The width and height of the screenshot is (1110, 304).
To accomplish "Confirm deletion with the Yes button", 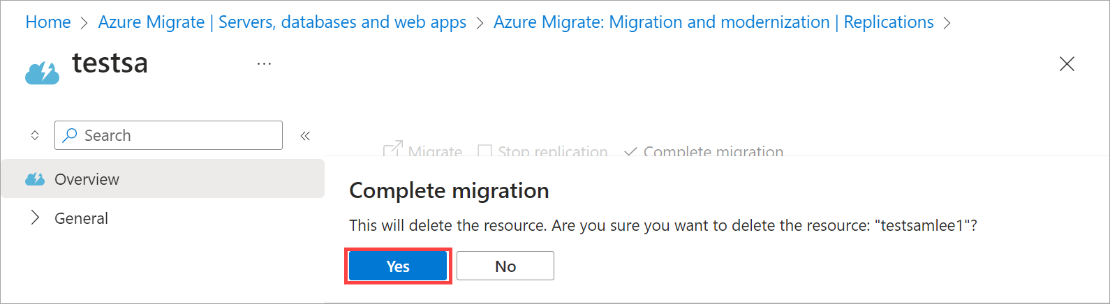I will (398, 266).
